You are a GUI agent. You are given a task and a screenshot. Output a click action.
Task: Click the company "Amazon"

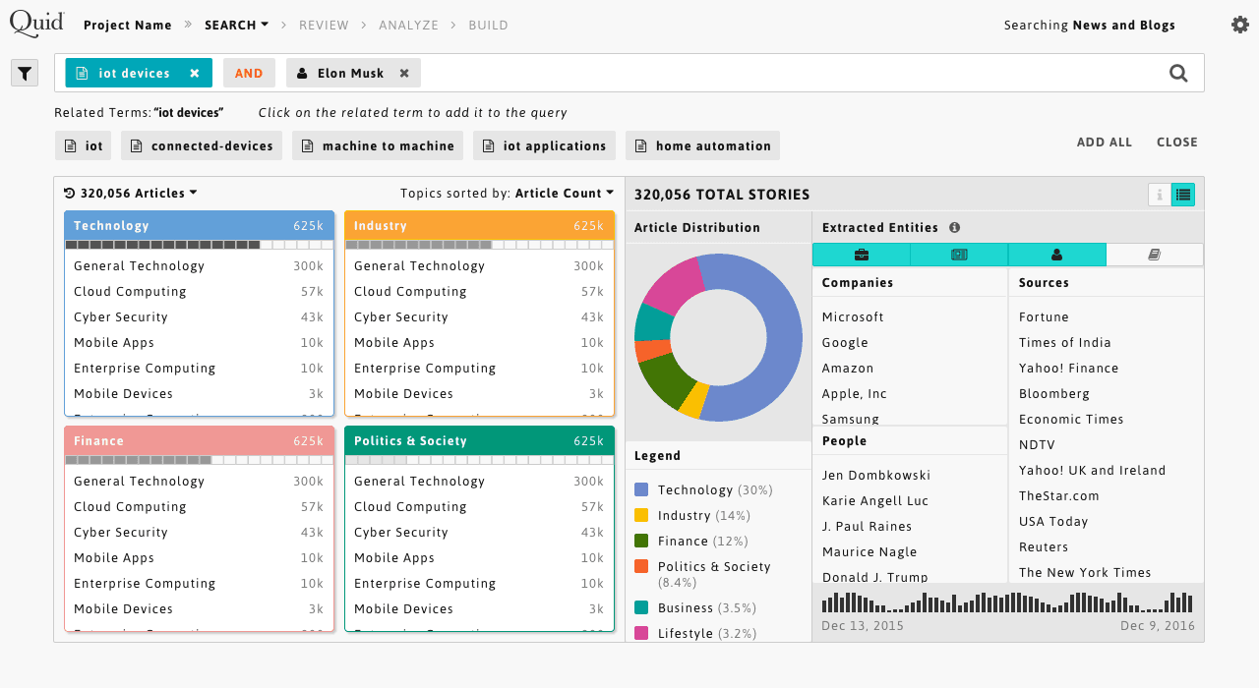pyautogui.click(x=848, y=369)
